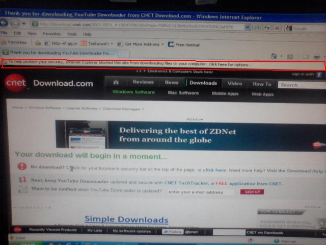Open the Tools menu
The height and width of the screenshot is (245, 326).
pyautogui.click(x=72, y=34)
